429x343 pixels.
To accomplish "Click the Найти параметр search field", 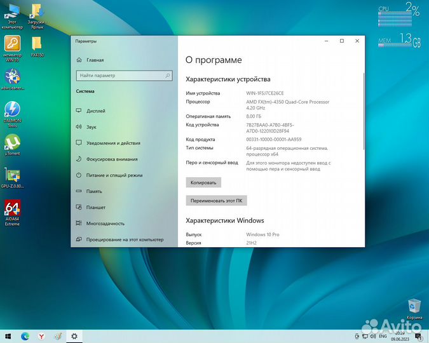I will point(124,76).
